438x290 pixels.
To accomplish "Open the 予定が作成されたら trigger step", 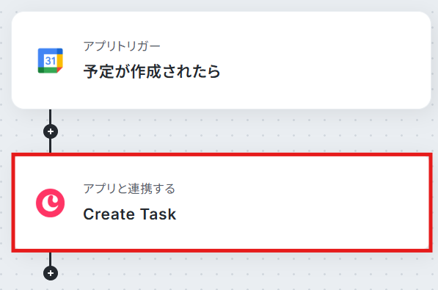I will (222, 60).
